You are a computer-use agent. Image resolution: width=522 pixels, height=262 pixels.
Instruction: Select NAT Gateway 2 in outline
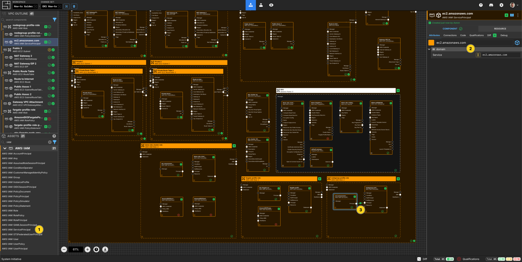point(30,57)
